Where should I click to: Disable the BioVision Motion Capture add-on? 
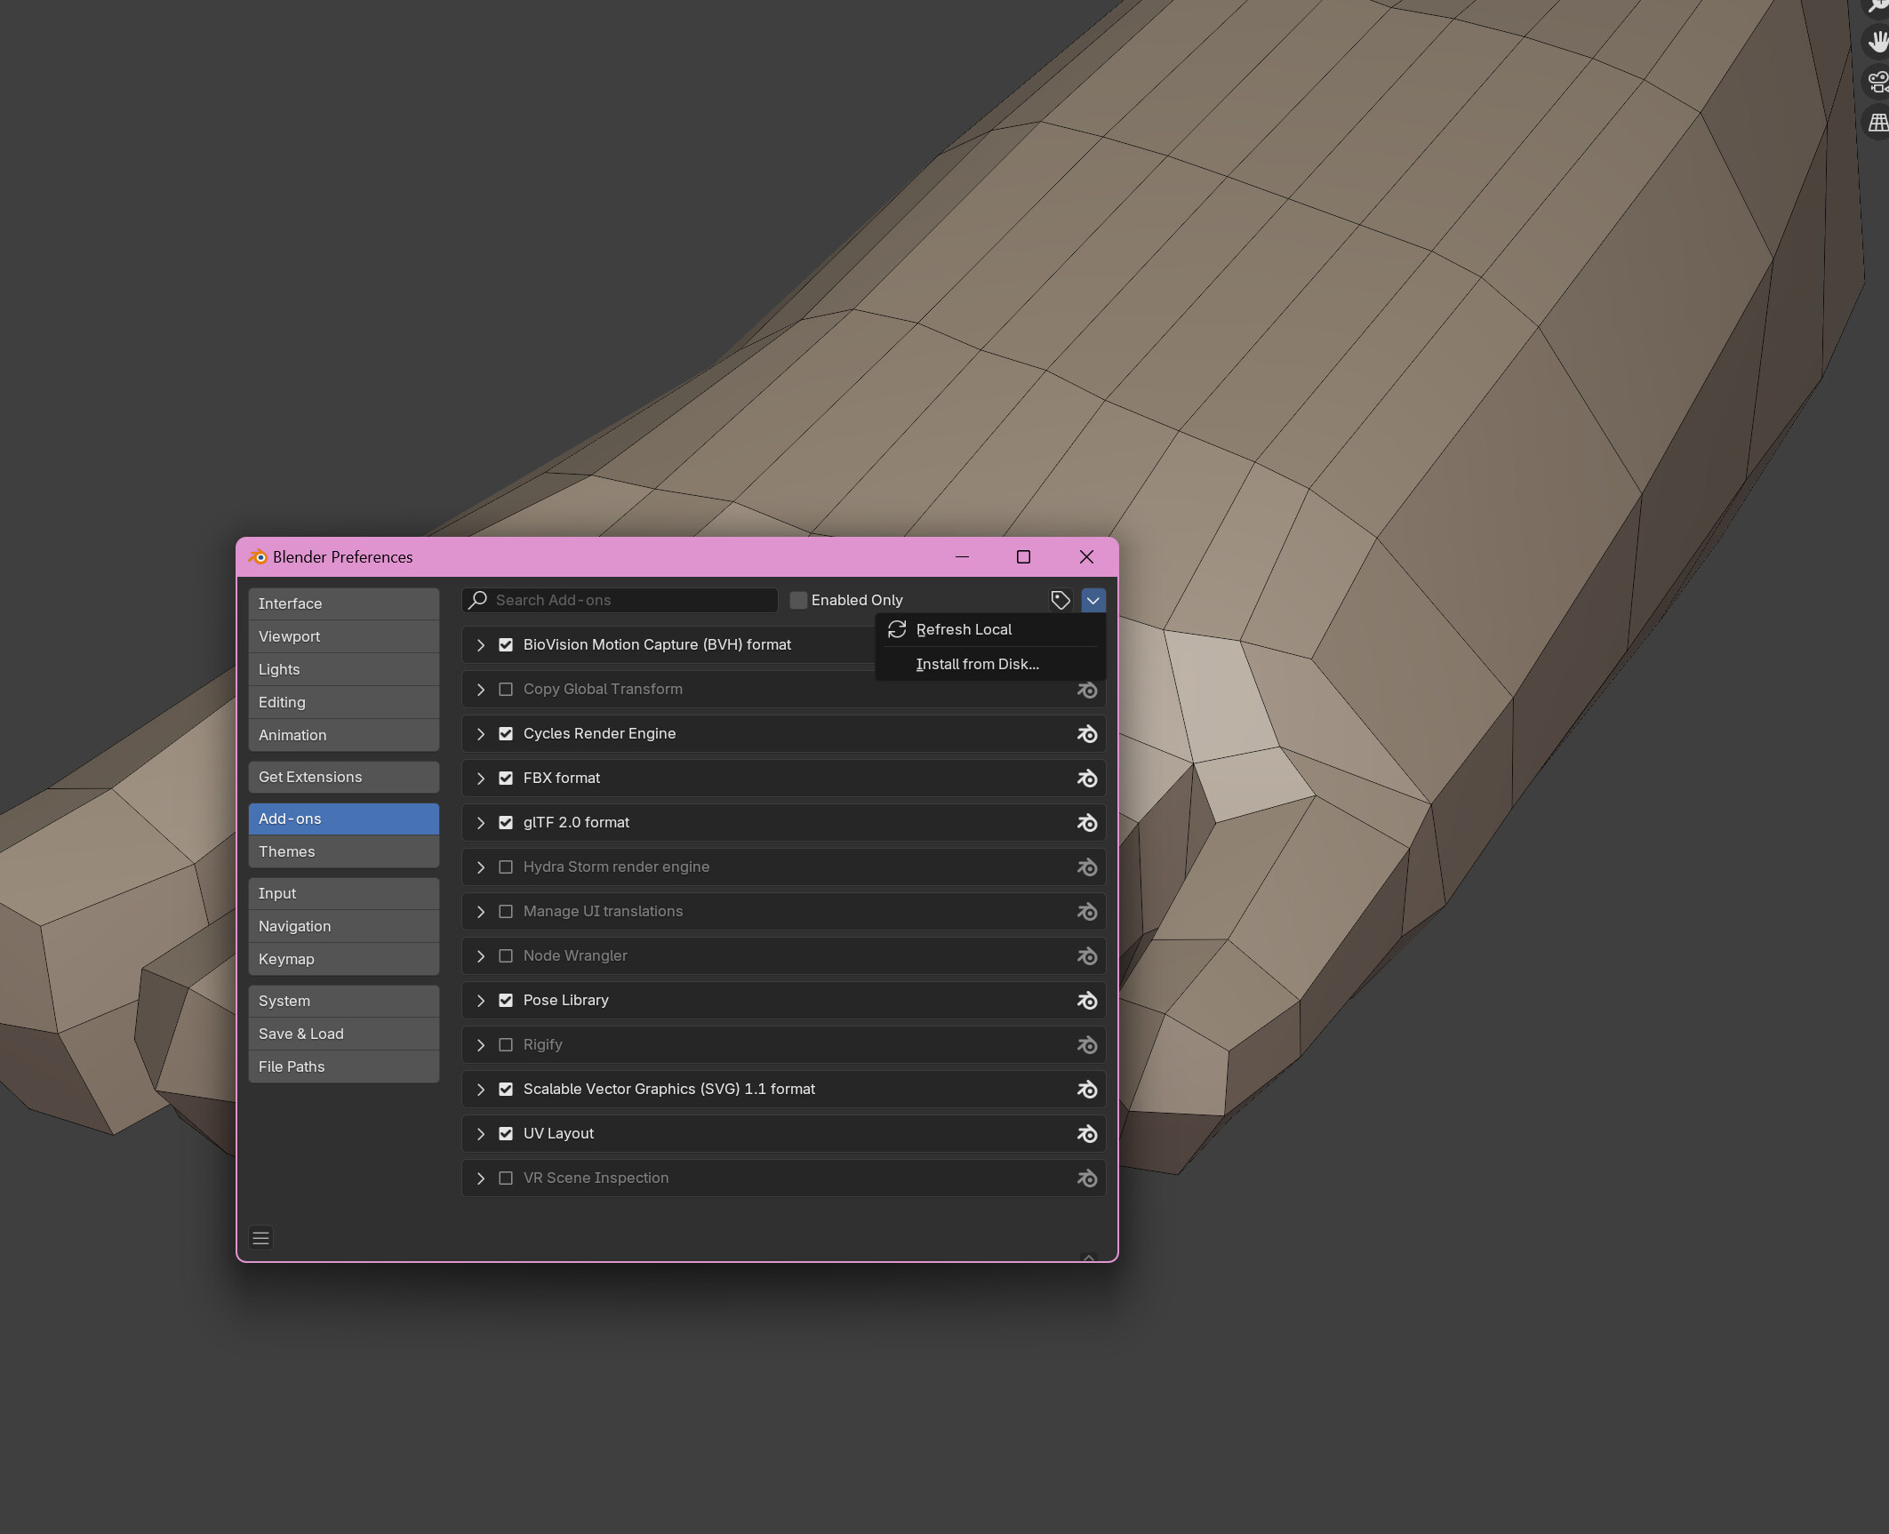506,645
